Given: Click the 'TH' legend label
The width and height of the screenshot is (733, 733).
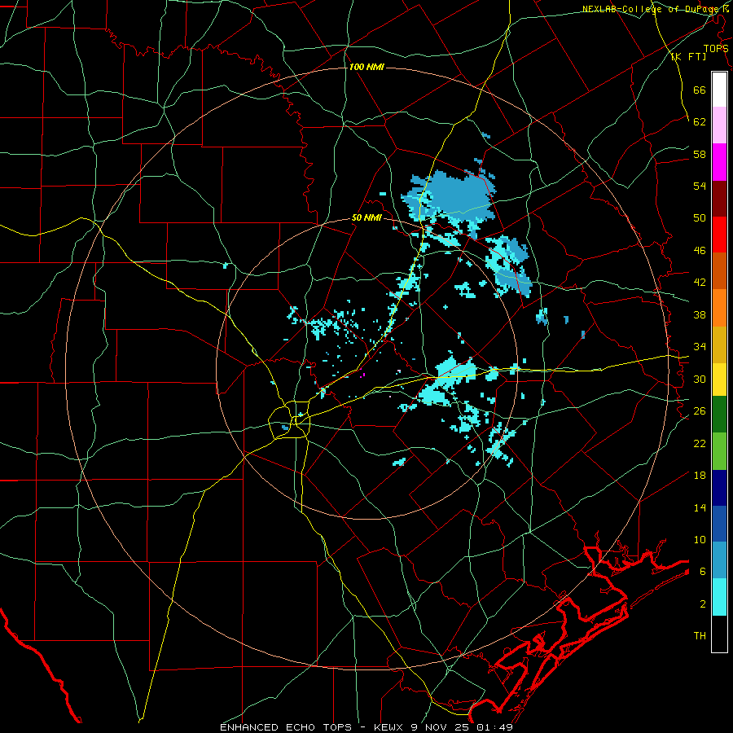Looking at the screenshot, I should pyautogui.click(x=700, y=636).
